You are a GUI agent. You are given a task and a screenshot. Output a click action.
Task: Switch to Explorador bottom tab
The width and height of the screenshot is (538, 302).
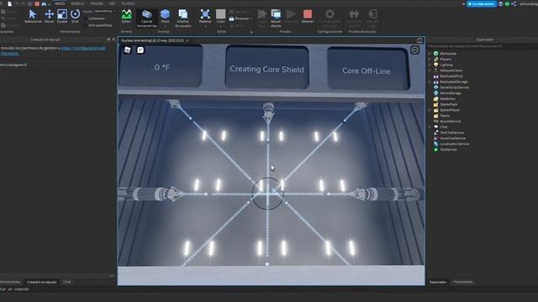coord(438,282)
